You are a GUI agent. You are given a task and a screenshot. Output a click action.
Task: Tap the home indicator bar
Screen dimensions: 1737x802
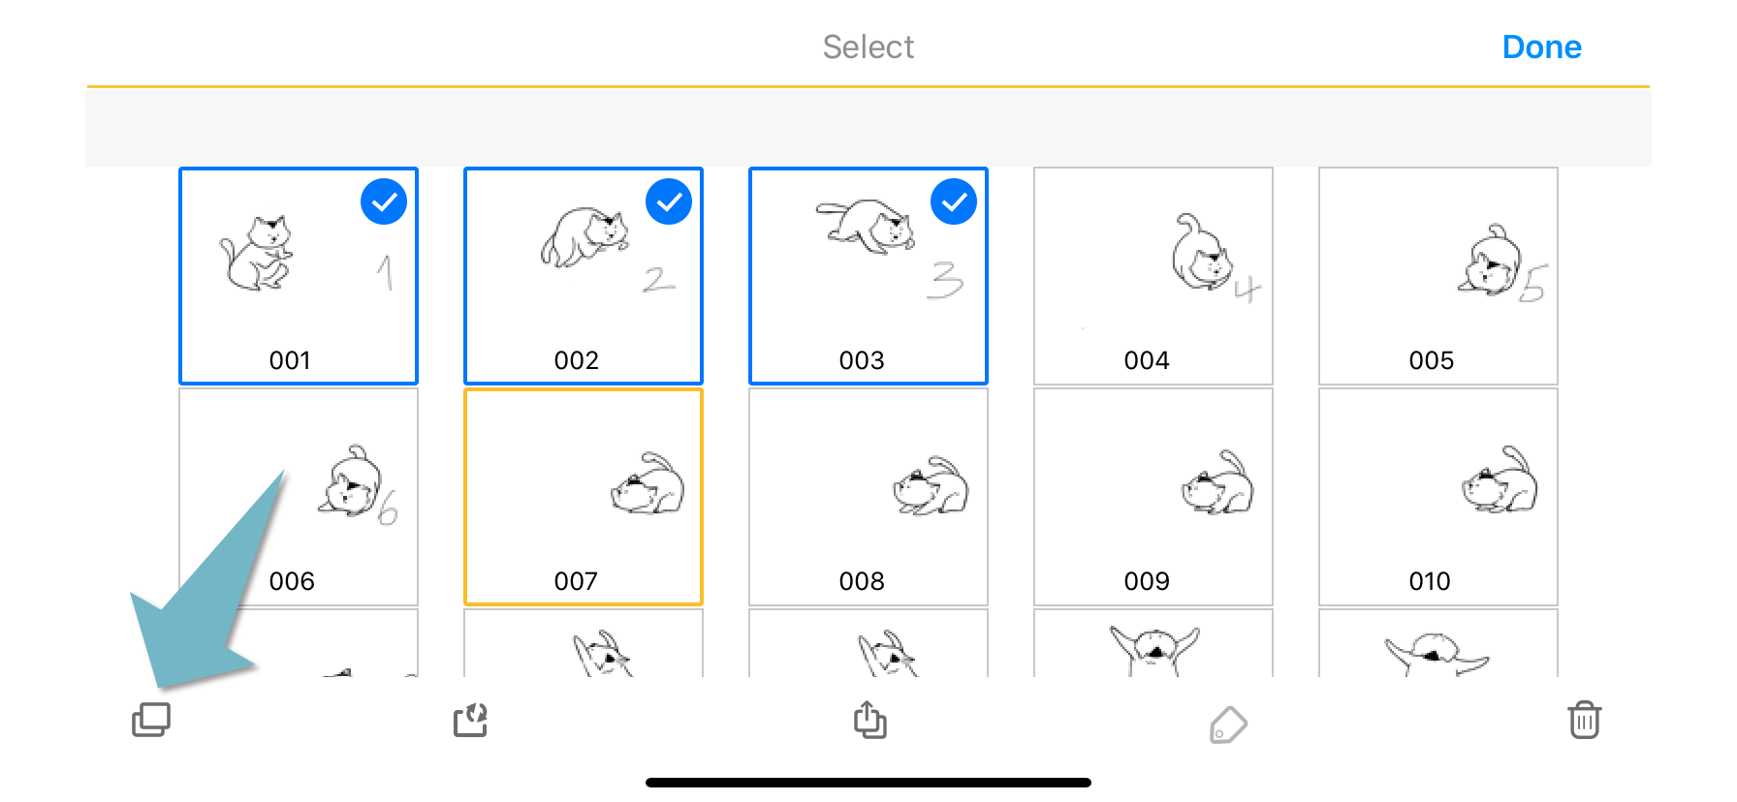[868, 783]
